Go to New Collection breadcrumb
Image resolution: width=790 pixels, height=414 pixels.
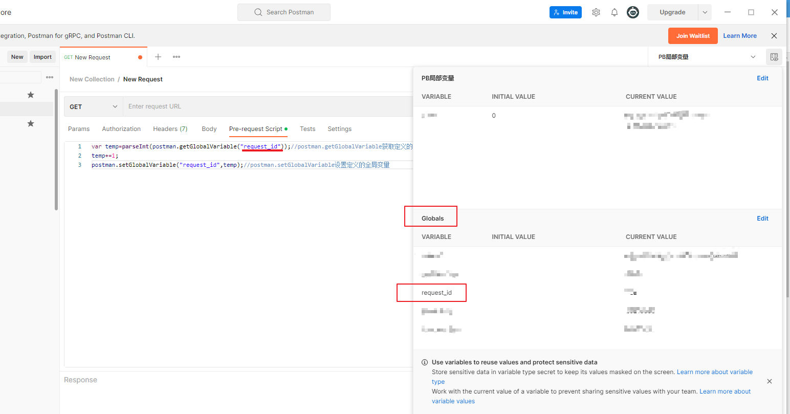tap(92, 79)
